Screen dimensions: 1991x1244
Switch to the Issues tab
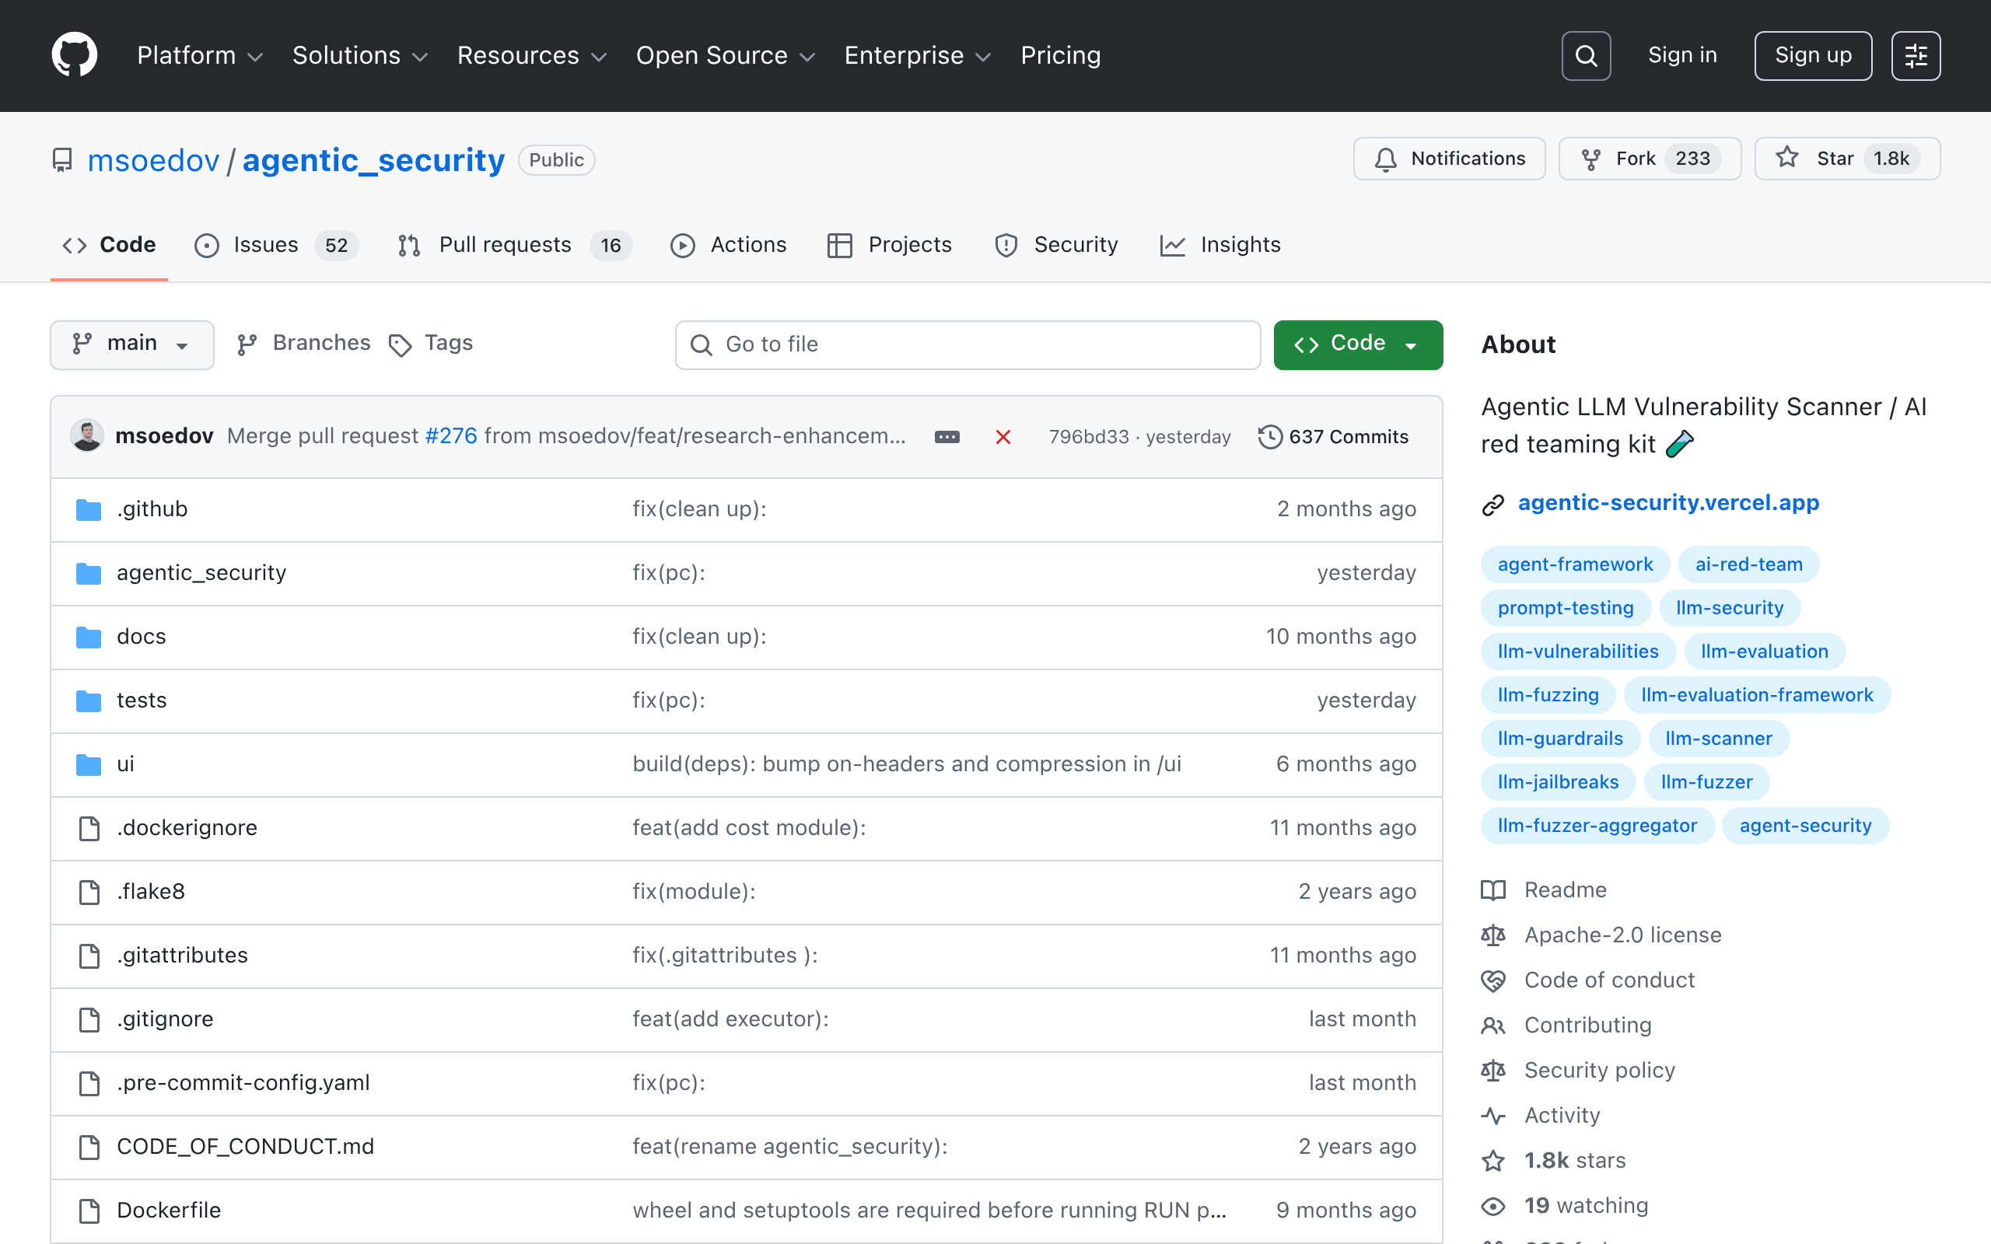pos(275,245)
